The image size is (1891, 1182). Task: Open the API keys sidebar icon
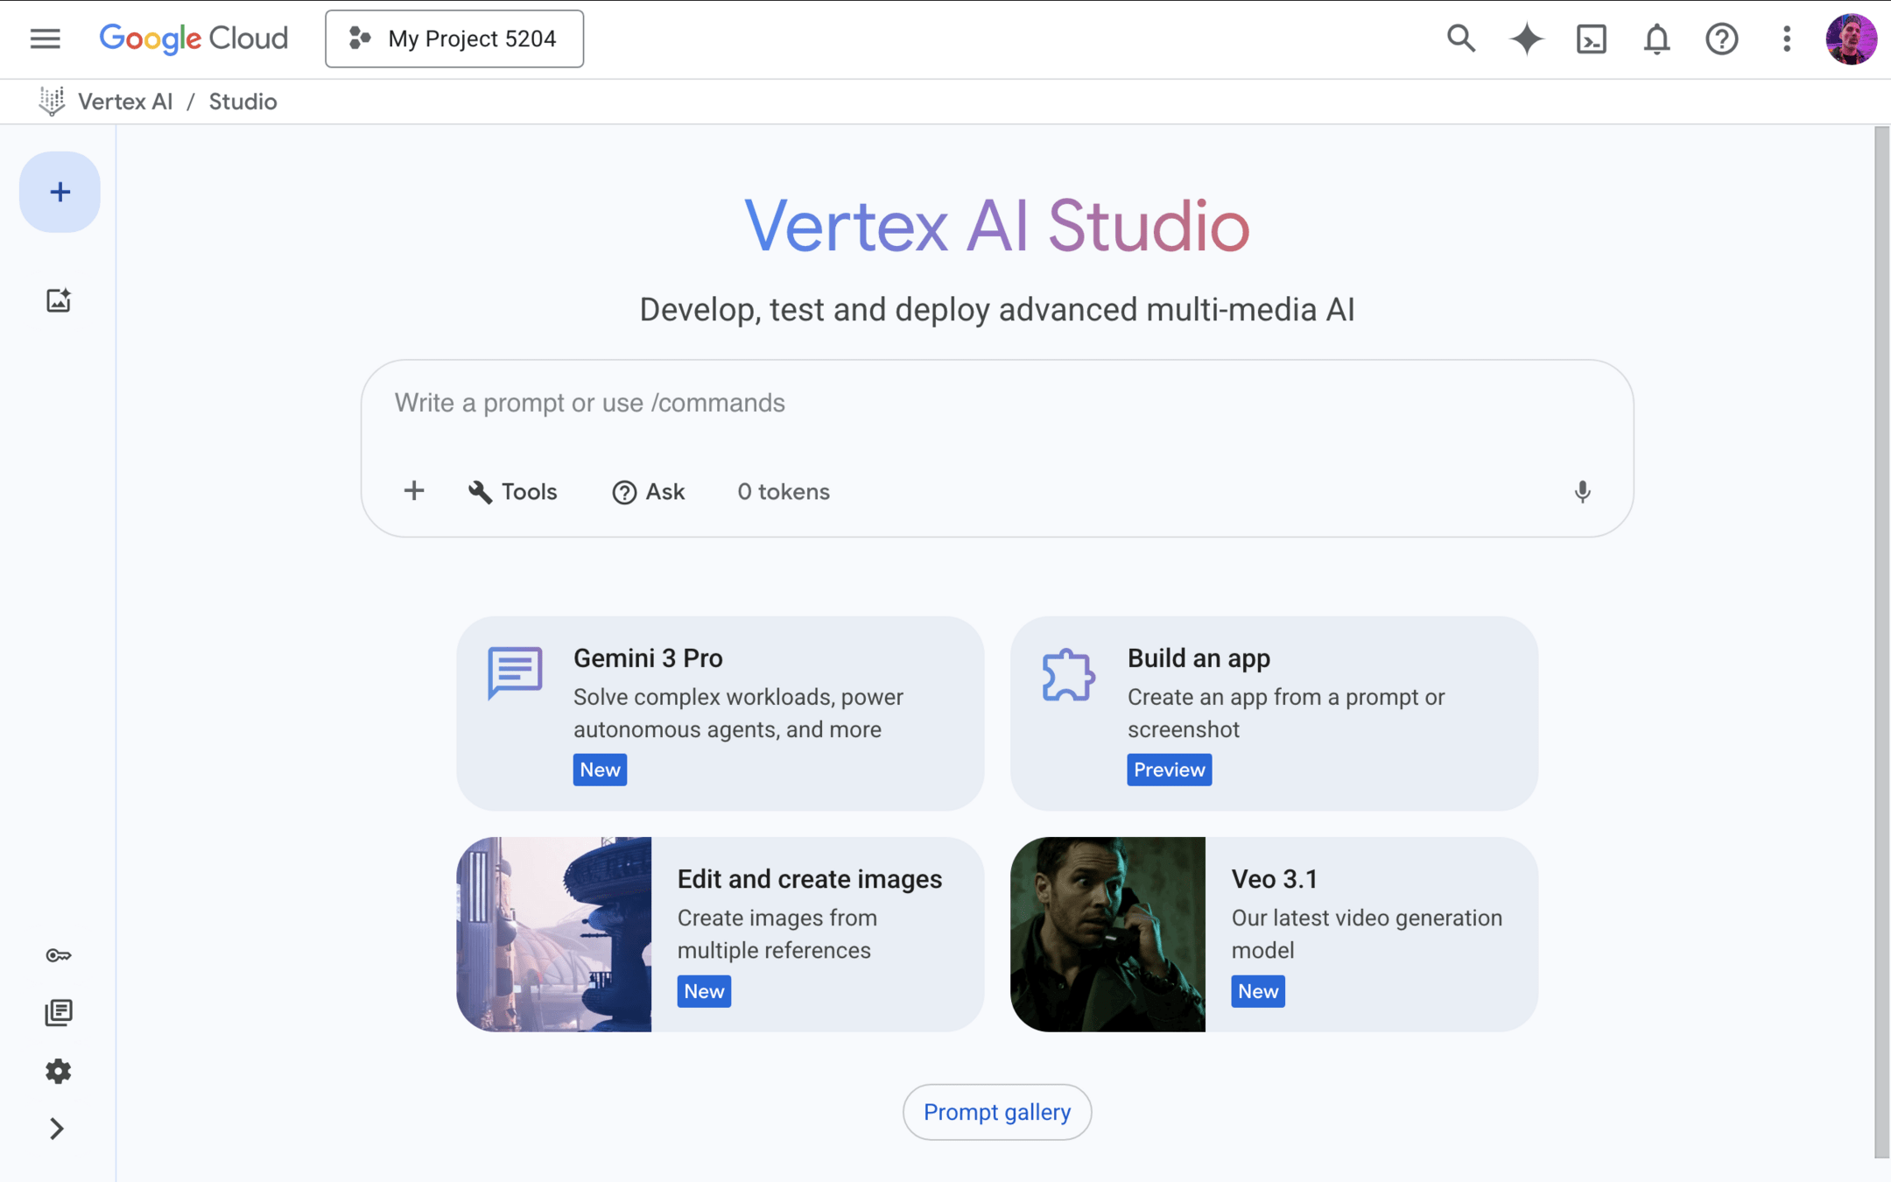click(59, 955)
